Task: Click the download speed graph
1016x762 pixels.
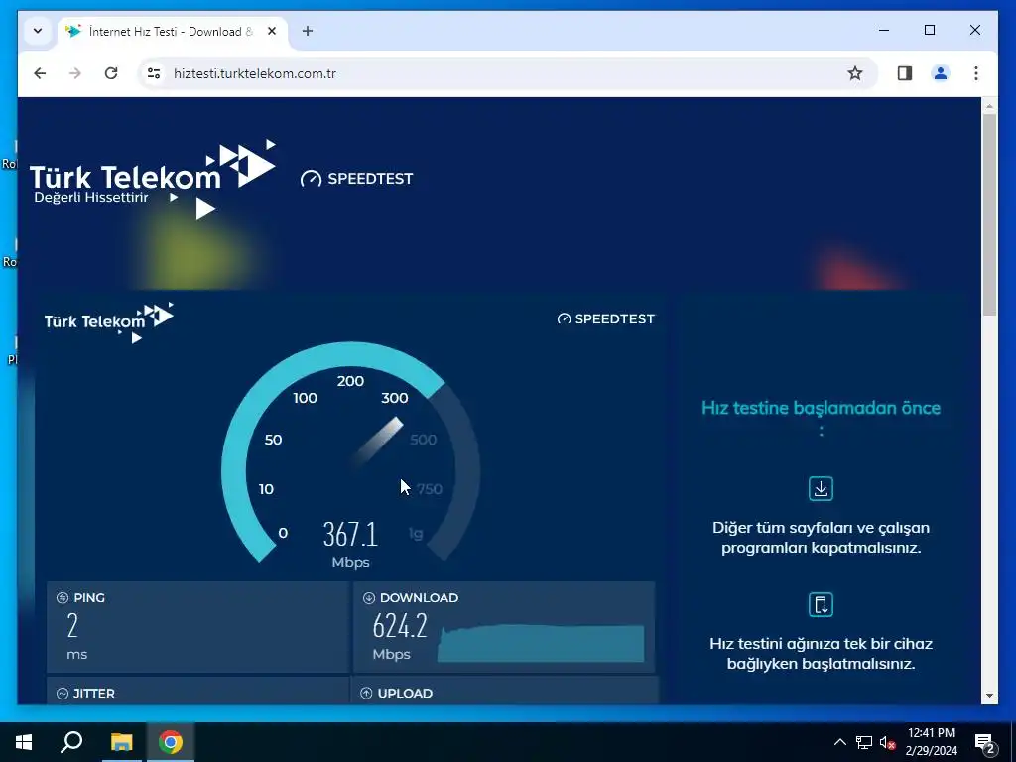Action: coord(541,643)
